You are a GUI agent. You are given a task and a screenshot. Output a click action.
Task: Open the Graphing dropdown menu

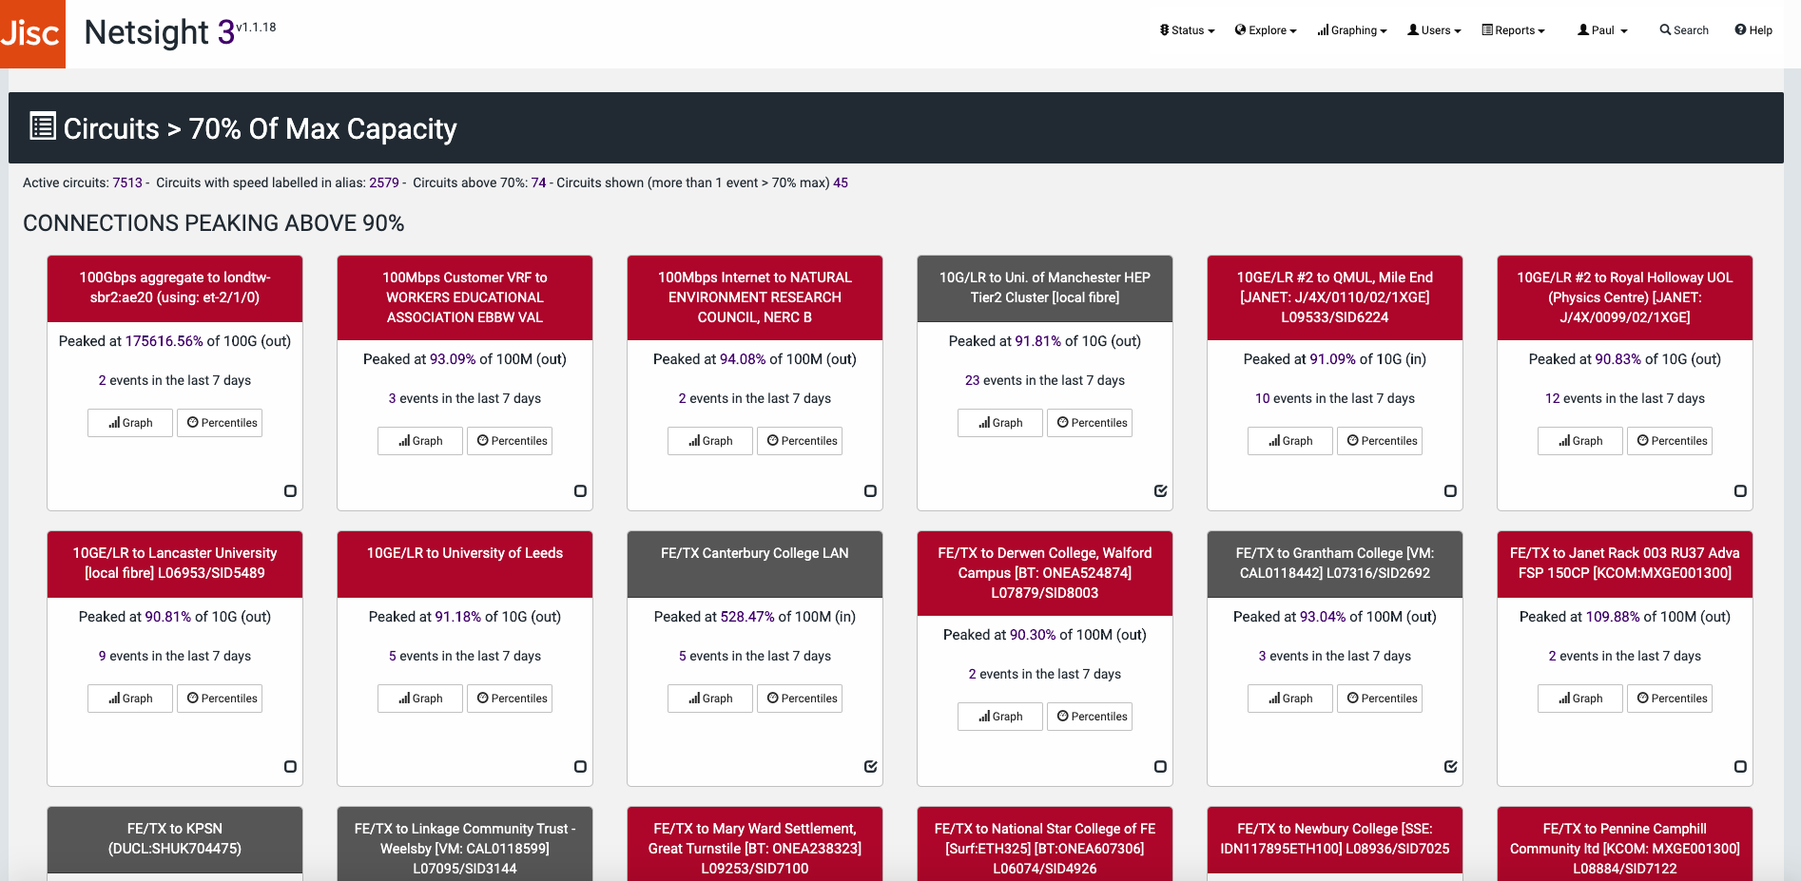[x=1352, y=30]
